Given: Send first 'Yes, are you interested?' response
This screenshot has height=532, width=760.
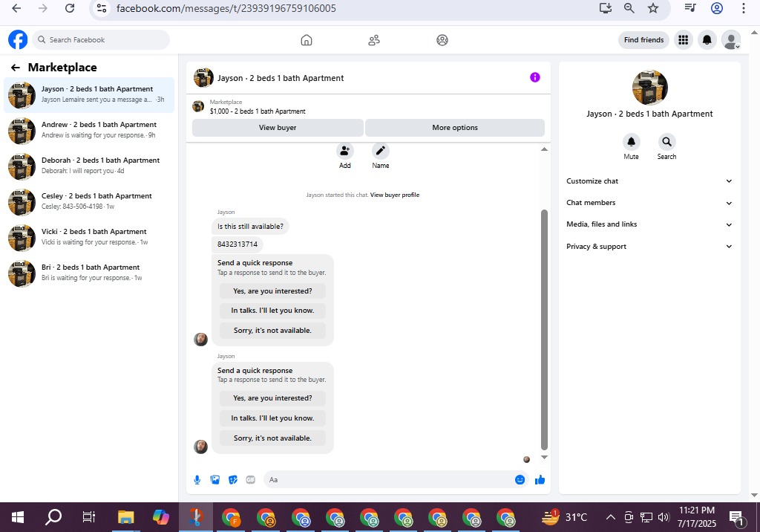Looking at the screenshot, I should (272, 291).
